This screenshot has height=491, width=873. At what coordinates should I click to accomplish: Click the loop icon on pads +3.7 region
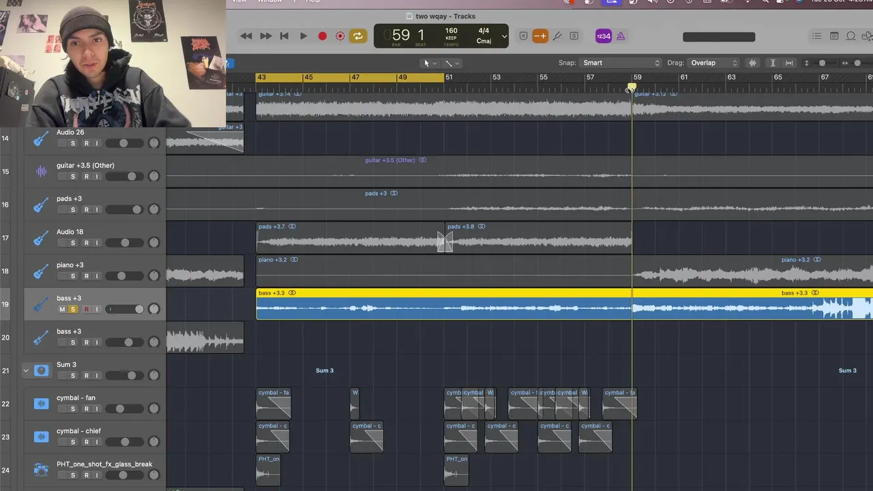(x=292, y=226)
